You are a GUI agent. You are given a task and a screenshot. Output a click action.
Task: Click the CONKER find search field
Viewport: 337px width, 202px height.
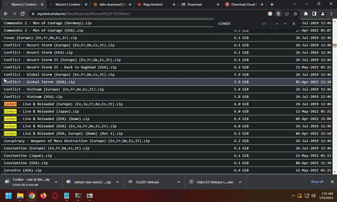238,24
